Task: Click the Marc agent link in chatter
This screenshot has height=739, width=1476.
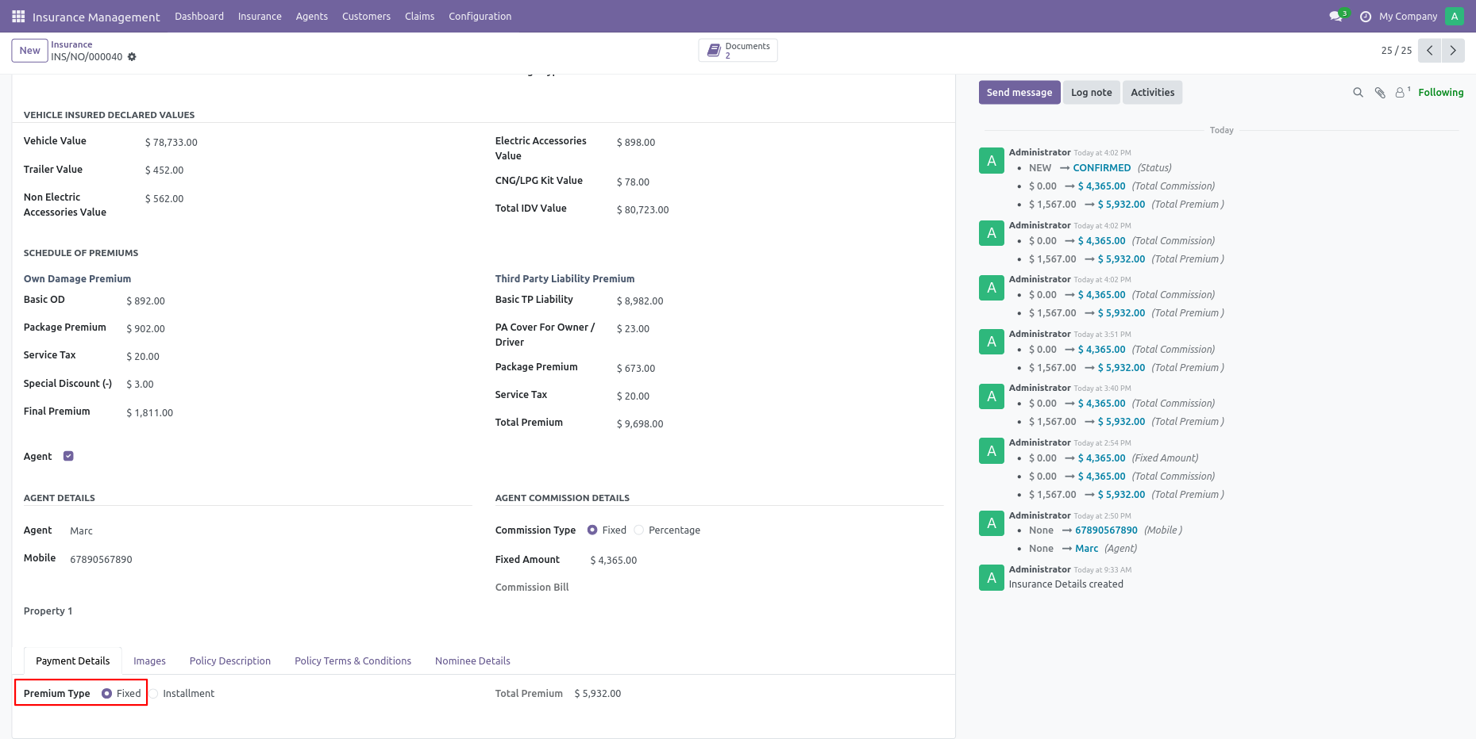Action: pyautogui.click(x=1087, y=549)
